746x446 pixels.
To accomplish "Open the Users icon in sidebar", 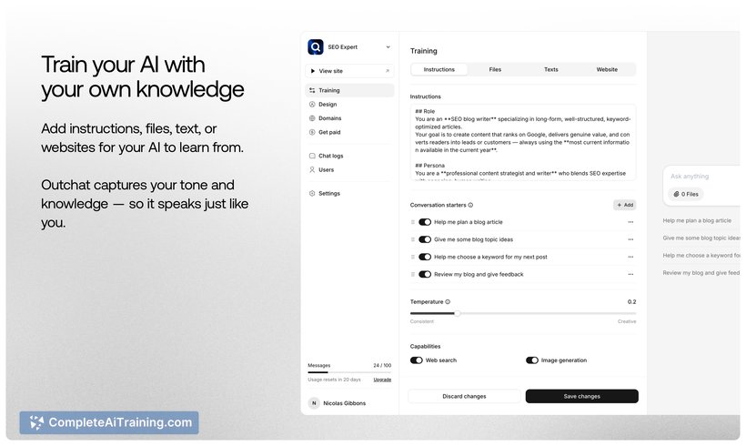I will coord(312,169).
